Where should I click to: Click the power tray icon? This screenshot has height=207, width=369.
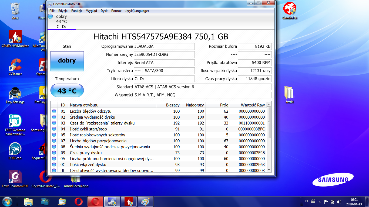click(333, 202)
